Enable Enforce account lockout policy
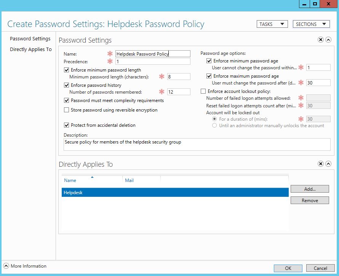The image size is (339, 276). tap(203, 91)
